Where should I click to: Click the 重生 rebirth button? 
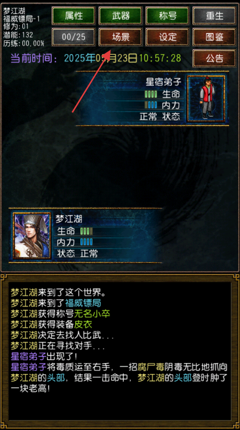(x=215, y=16)
